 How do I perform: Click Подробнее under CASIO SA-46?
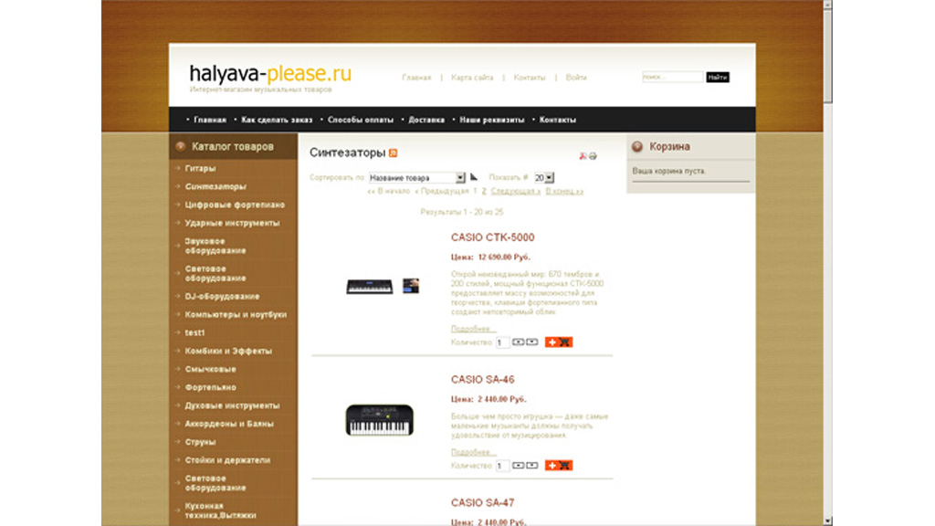tap(474, 452)
